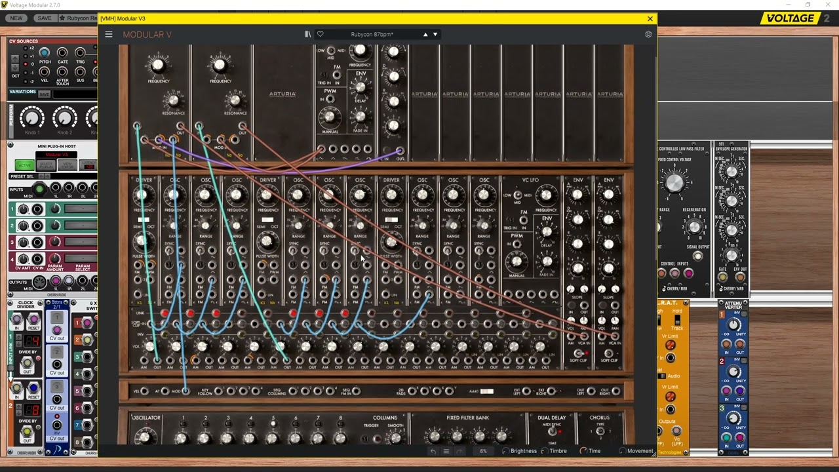Favorite the Rubycon 87bpm preset with heart
This screenshot has height=472, width=839.
click(x=321, y=34)
